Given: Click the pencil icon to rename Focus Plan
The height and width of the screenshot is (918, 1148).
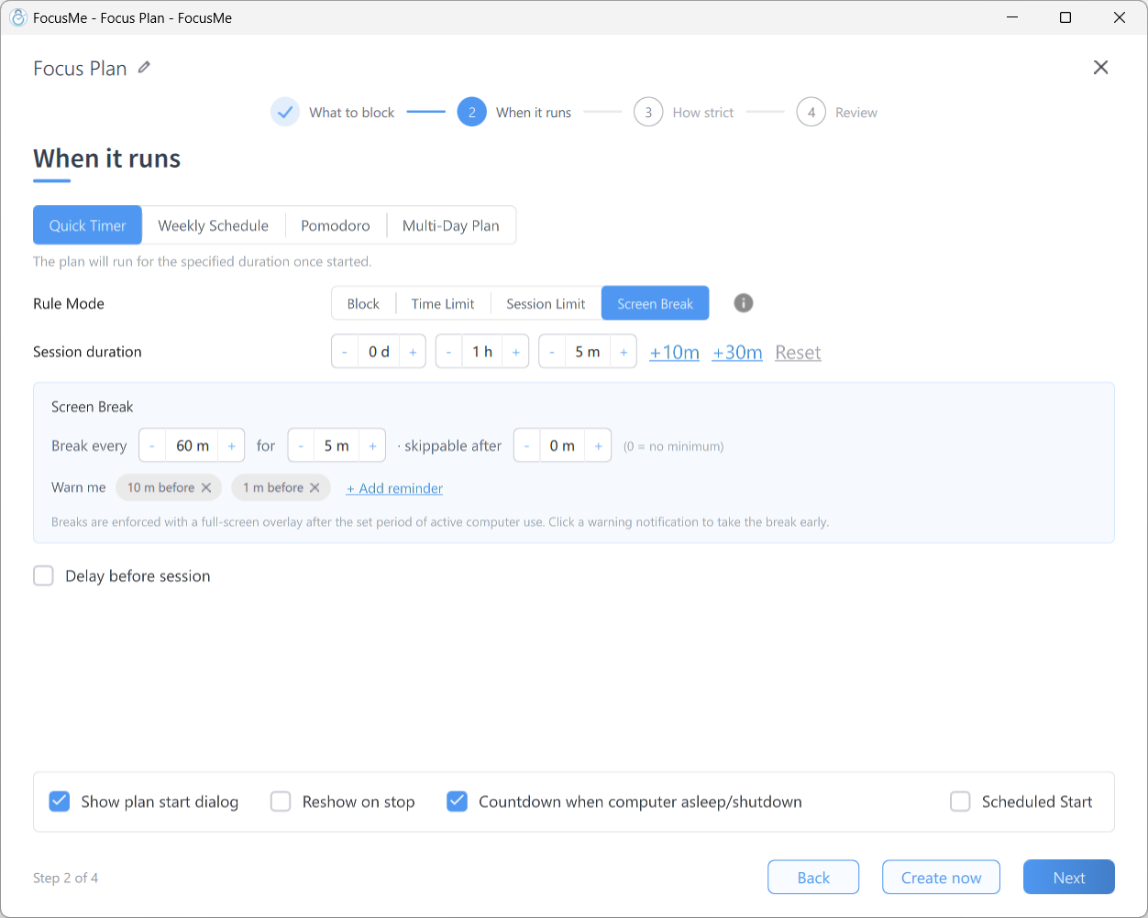Looking at the screenshot, I should click(x=144, y=67).
